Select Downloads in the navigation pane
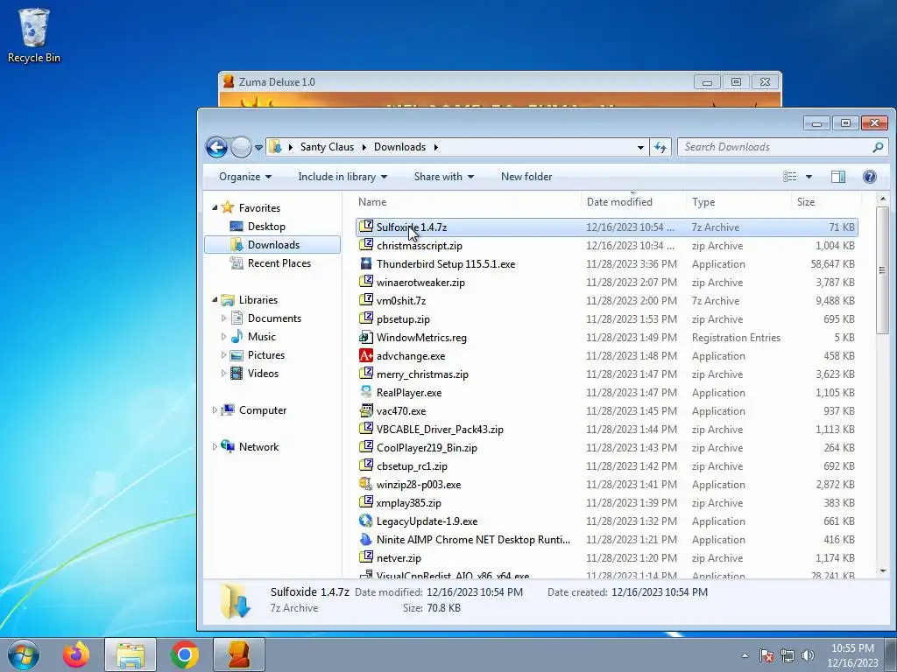The height and width of the screenshot is (672, 897). 273,245
